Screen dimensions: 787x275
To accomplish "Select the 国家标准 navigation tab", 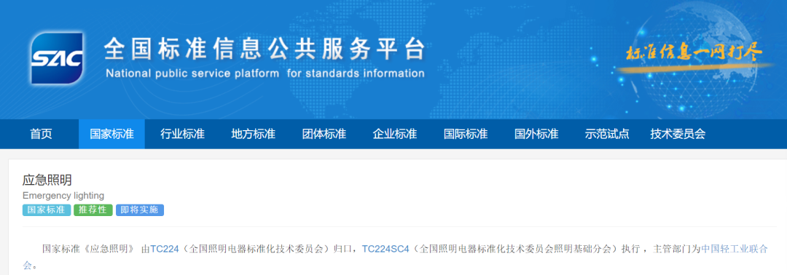I will [x=111, y=135].
